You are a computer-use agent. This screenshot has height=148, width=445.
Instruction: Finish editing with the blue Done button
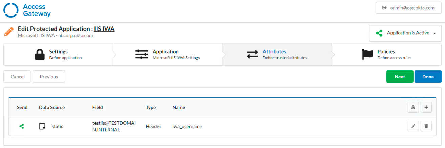(428, 77)
